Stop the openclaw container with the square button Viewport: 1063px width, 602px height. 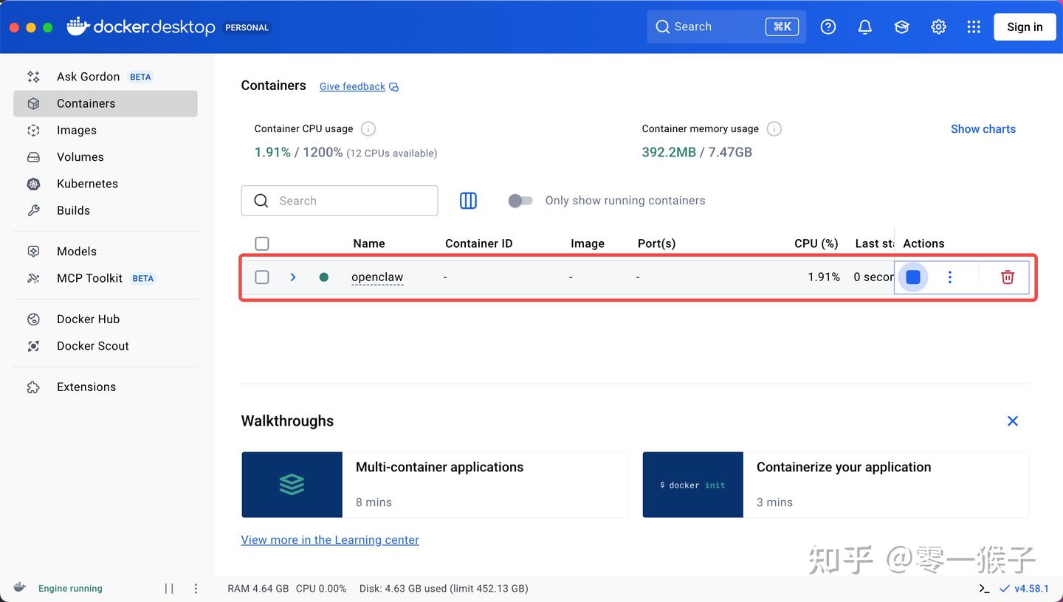(912, 277)
